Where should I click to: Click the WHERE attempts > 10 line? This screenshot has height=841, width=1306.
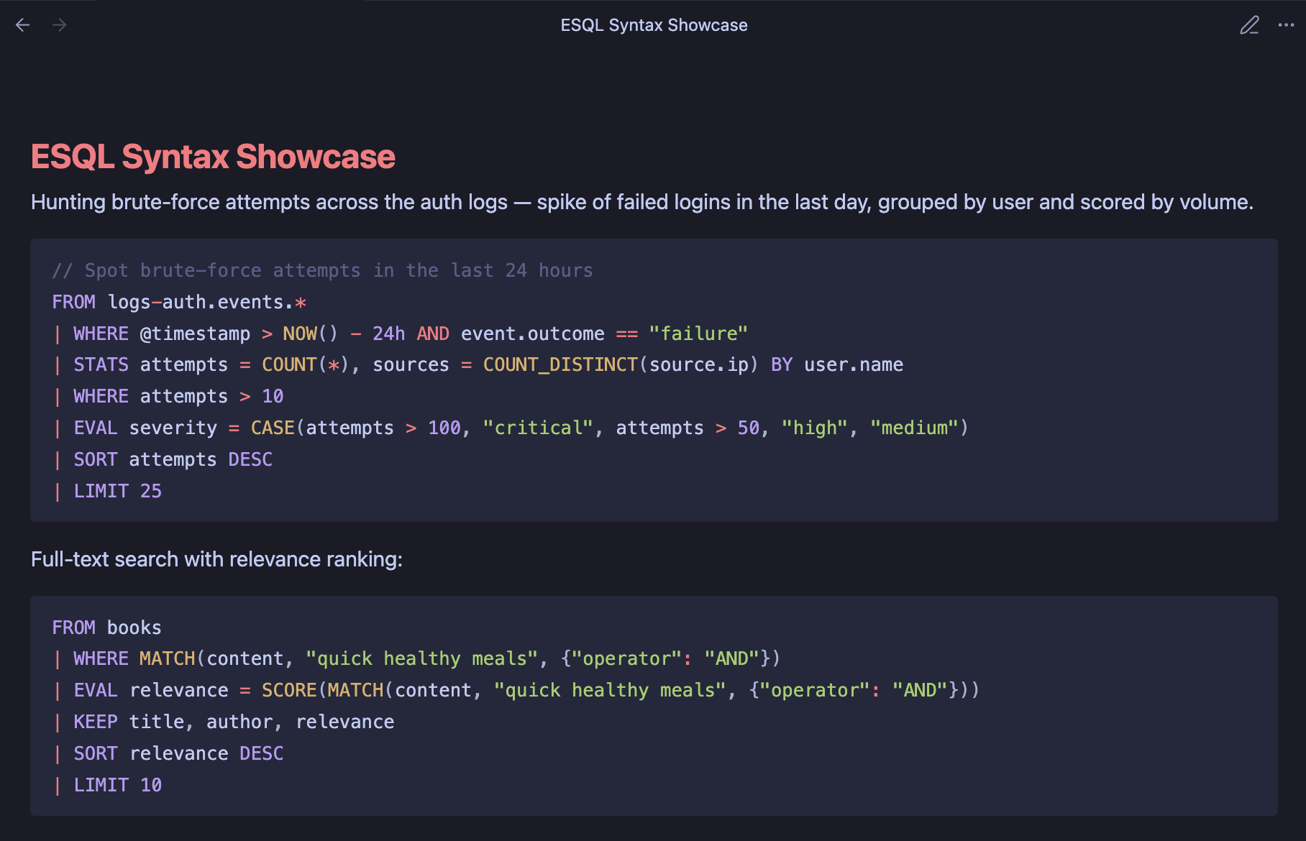pos(168,397)
